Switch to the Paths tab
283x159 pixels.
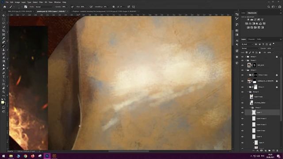[x=259, y=39]
